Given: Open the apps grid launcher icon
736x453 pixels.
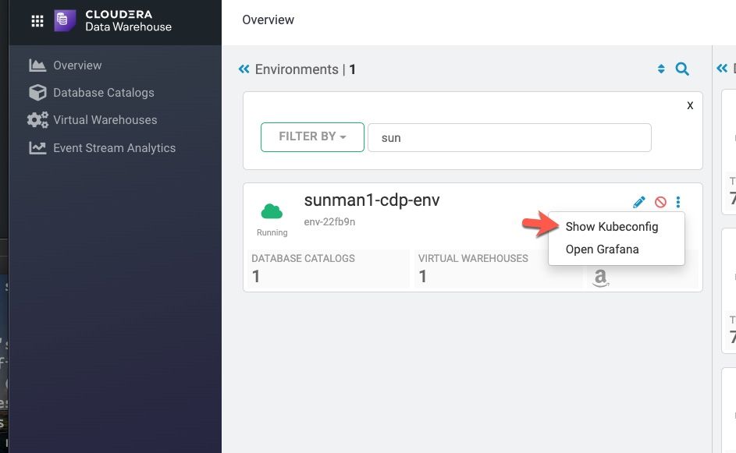Looking at the screenshot, I should [37, 21].
